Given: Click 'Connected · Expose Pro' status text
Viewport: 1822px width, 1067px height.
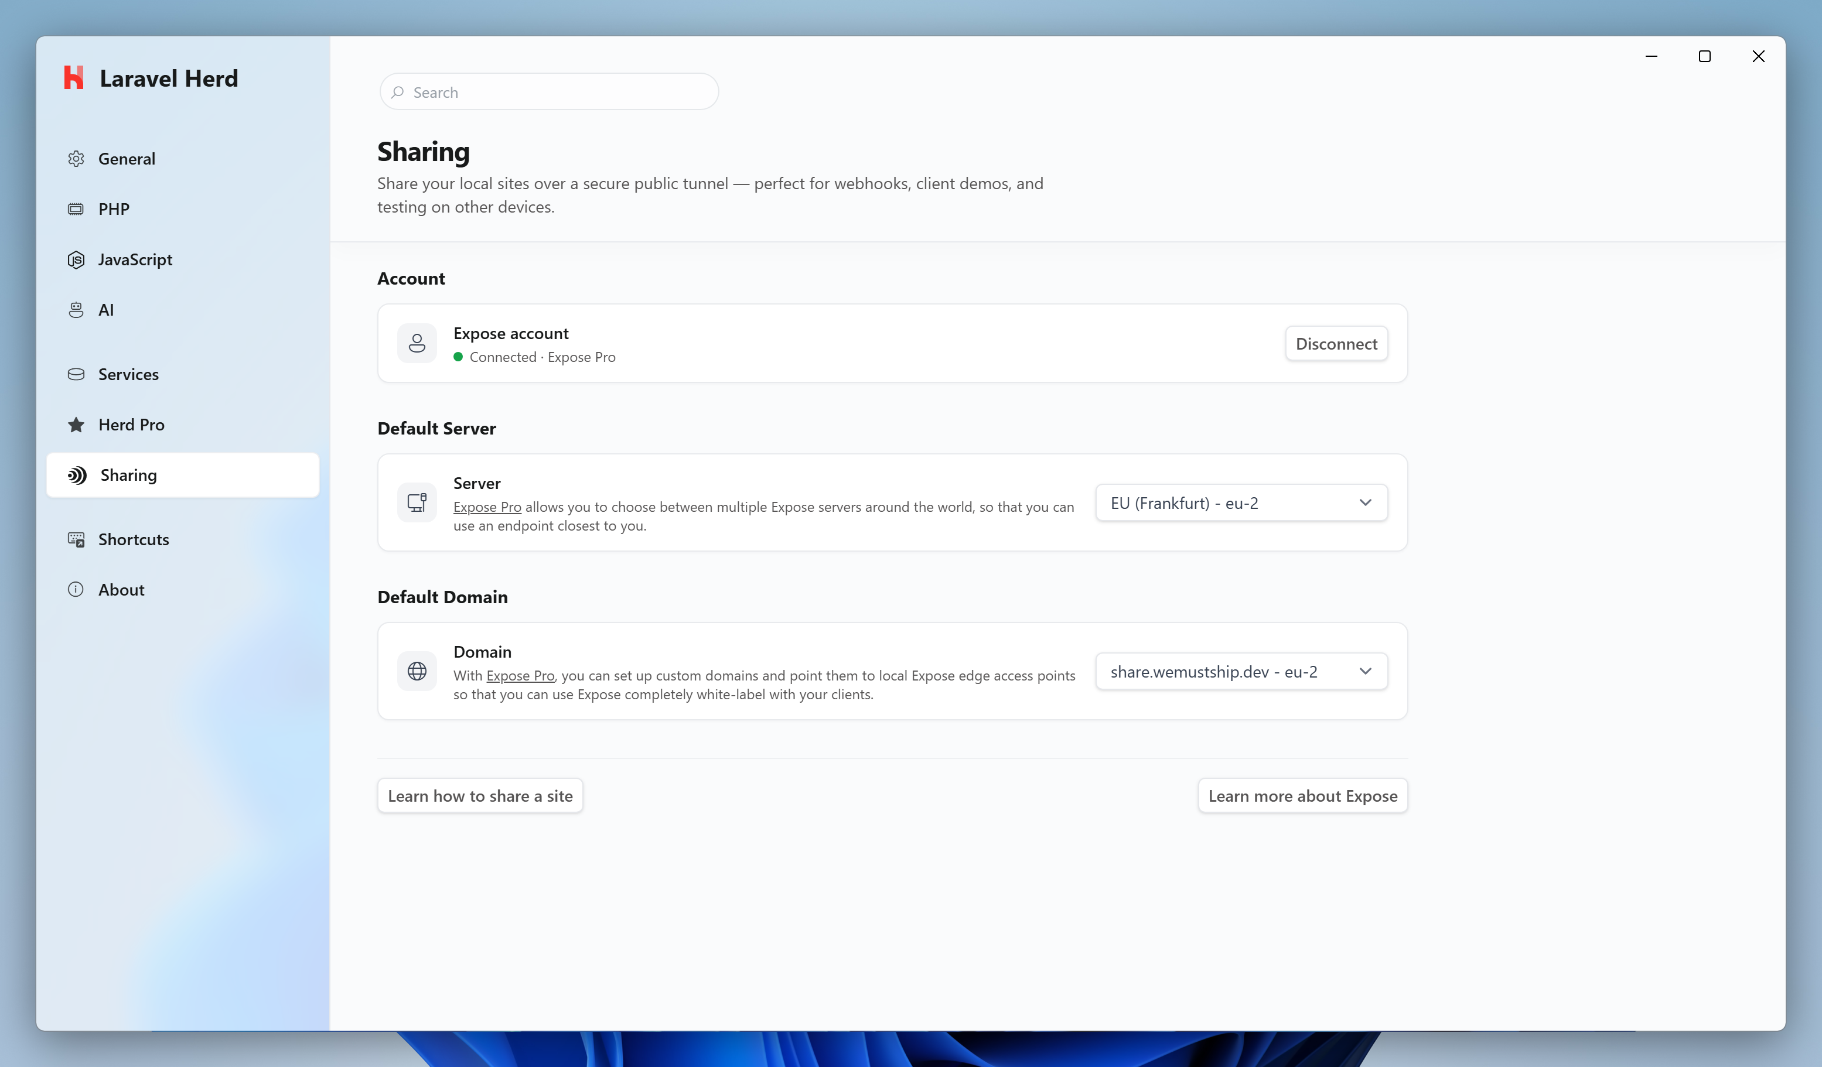Looking at the screenshot, I should click(x=542, y=357).
